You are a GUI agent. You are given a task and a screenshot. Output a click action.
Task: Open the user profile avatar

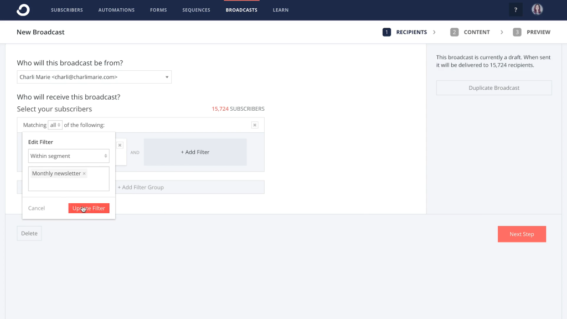point(537,9)
